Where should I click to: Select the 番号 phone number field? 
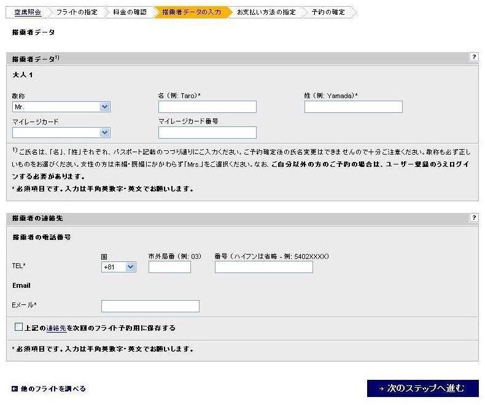click(263, 267)
